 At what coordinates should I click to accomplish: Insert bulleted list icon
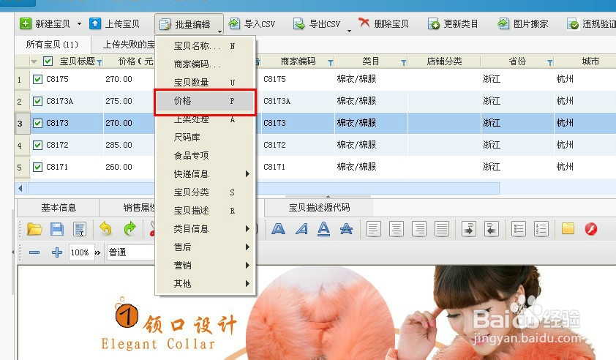click(519, 229)
